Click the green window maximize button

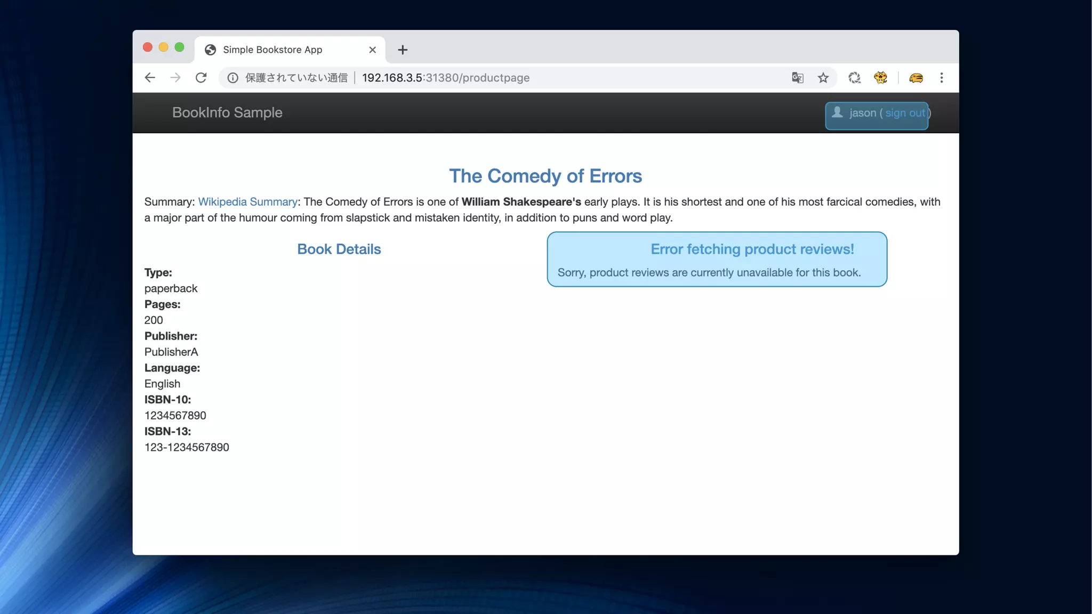(180, 47)
